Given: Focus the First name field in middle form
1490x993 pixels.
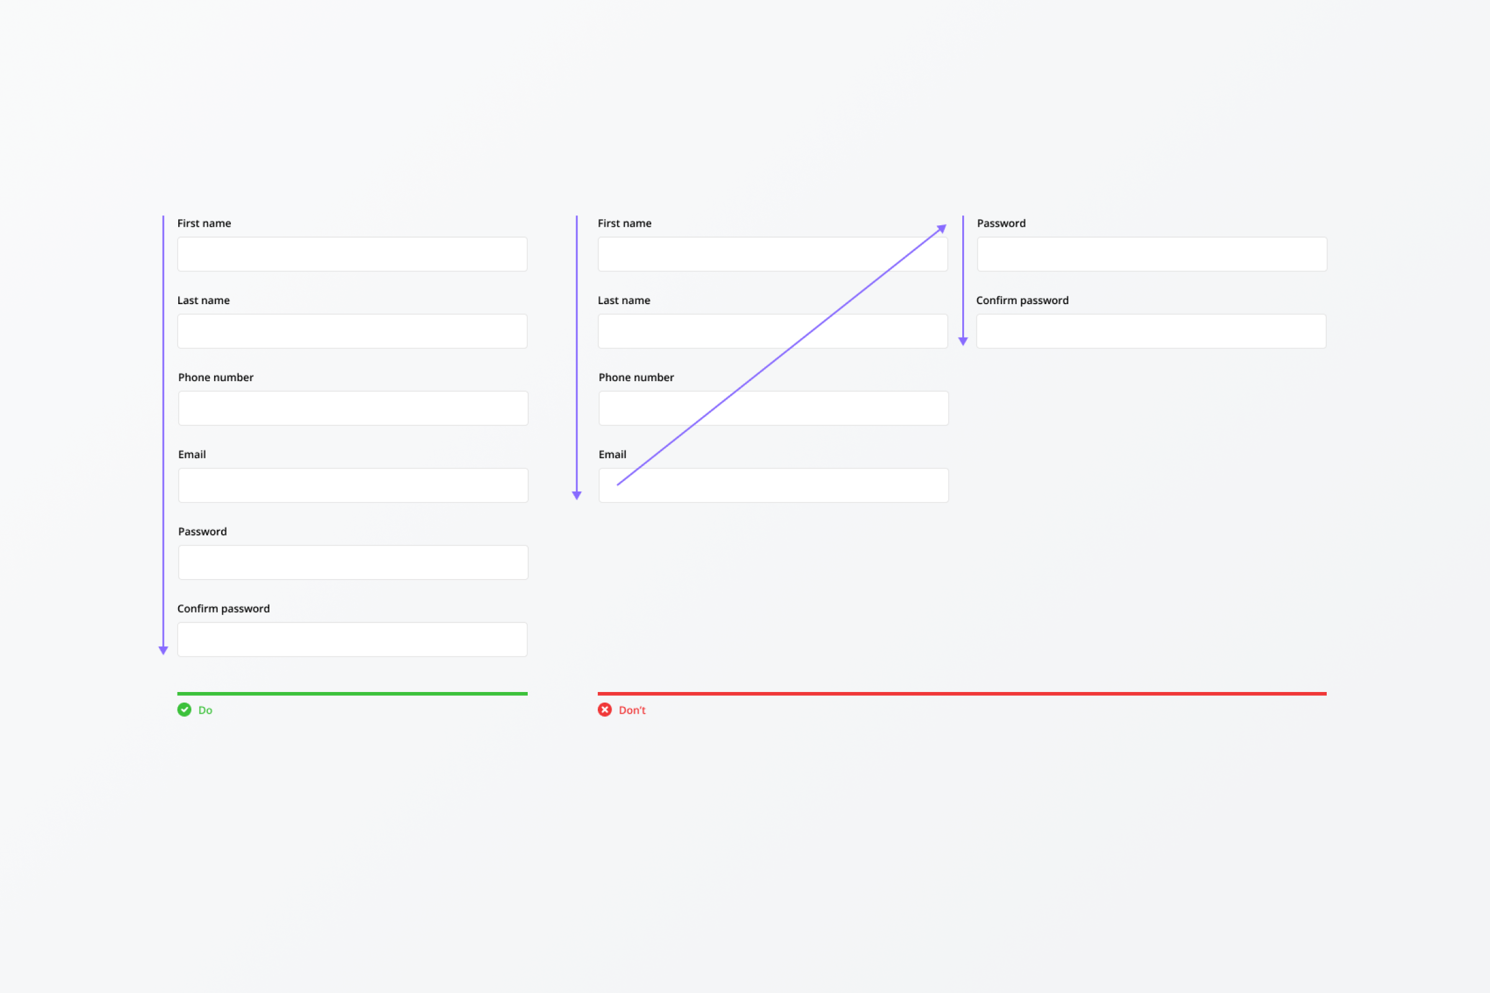Looking at the screenshot, I should [773, 254].
